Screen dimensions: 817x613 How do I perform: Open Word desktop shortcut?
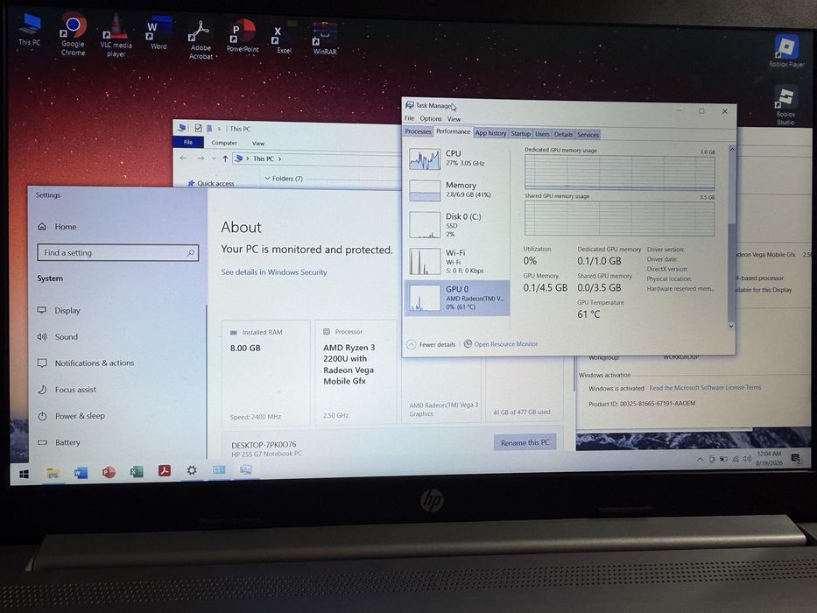coord(158,33)
